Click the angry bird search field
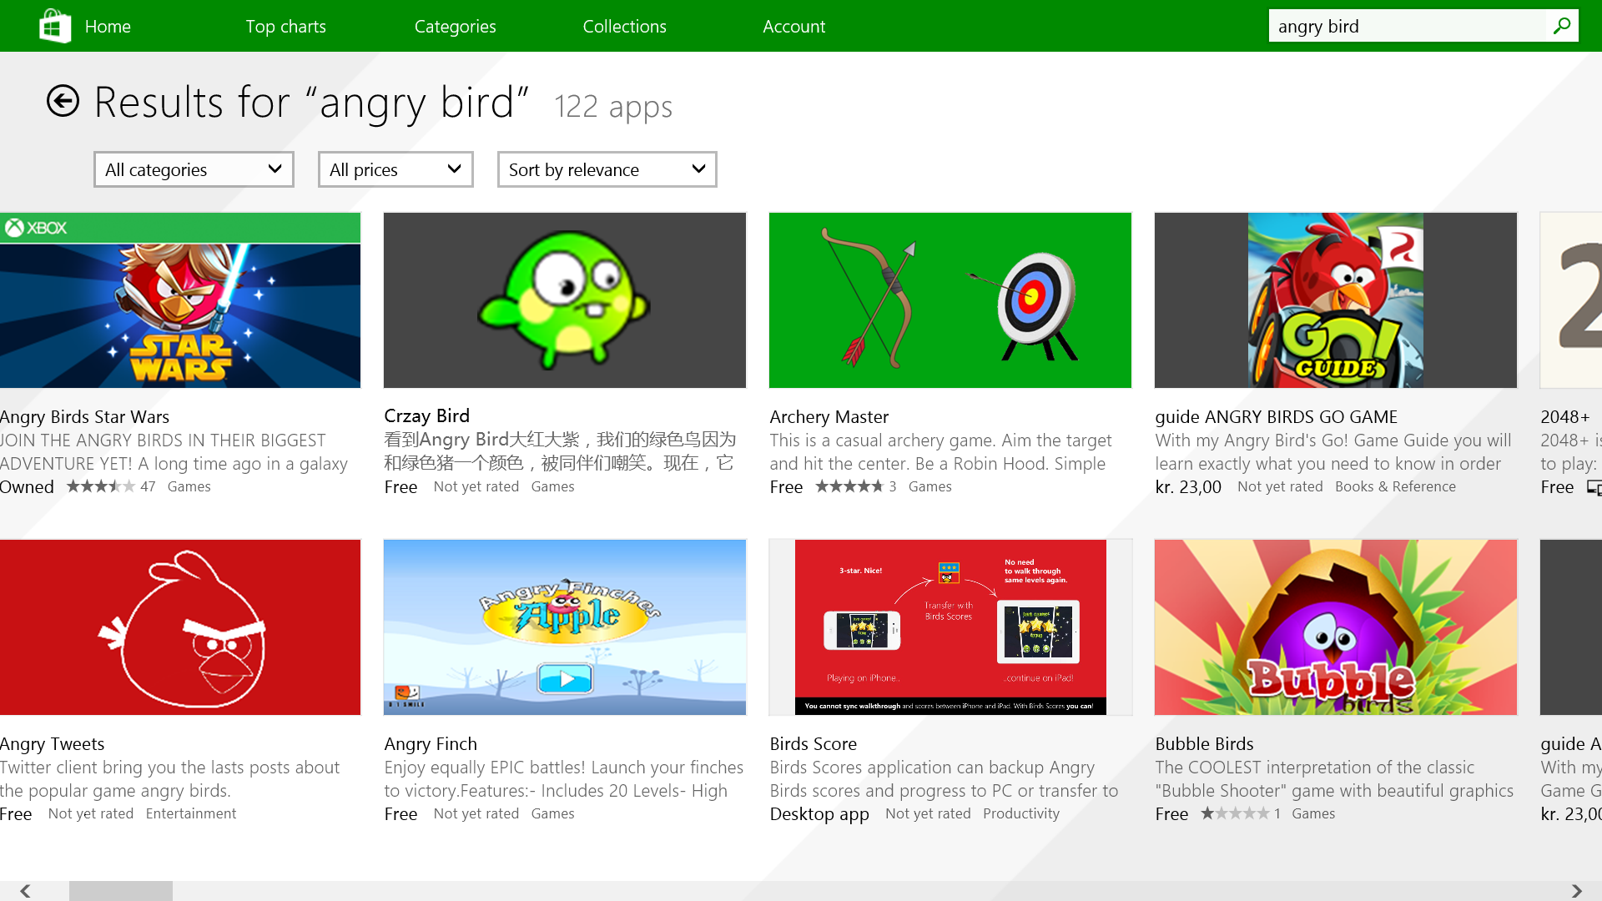Image resolution: width=1602 pixels, height=901 pixels. click(x=1406, y=27)
